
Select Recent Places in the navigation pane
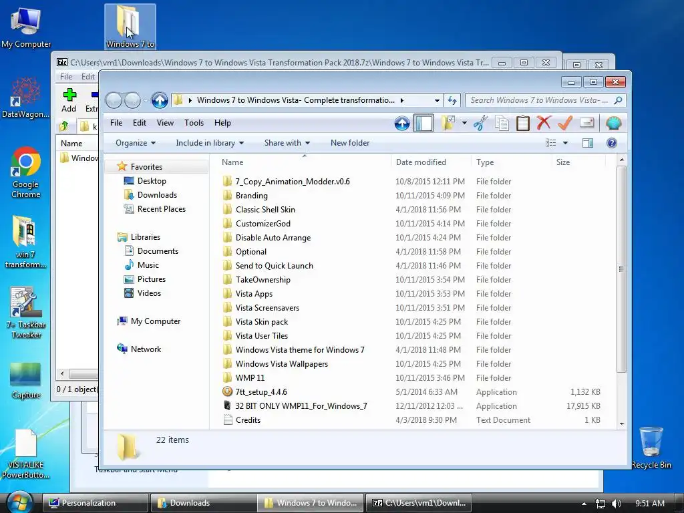162,209
